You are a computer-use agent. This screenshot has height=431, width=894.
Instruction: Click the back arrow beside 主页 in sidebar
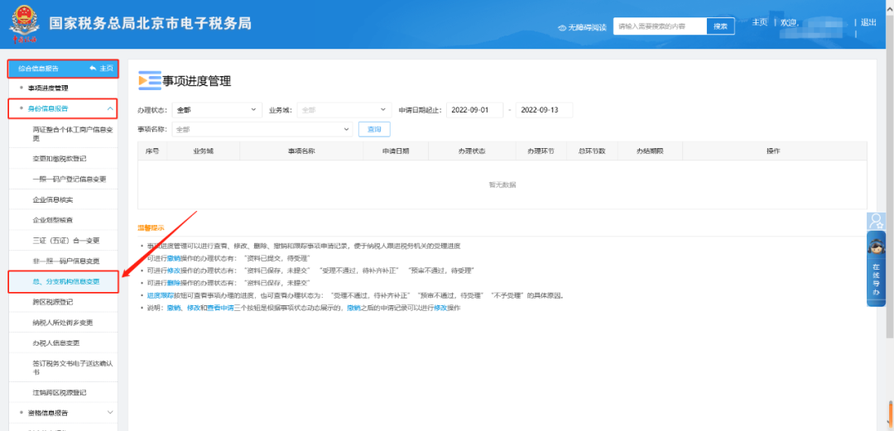[93, 69]
